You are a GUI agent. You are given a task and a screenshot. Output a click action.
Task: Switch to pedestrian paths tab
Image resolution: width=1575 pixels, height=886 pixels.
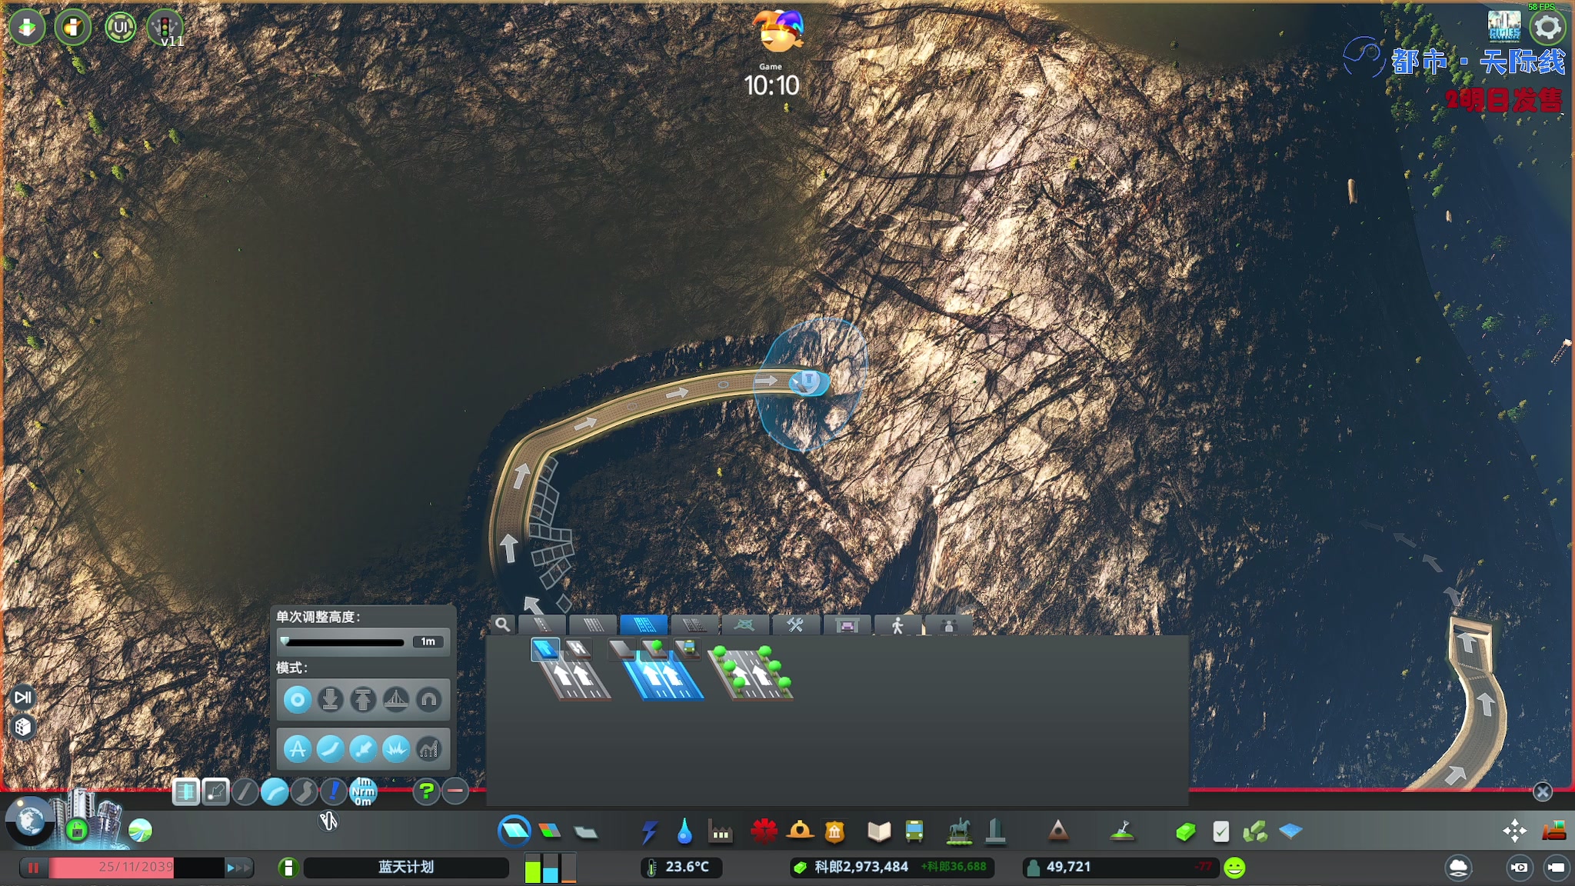[x=897, y=625]
